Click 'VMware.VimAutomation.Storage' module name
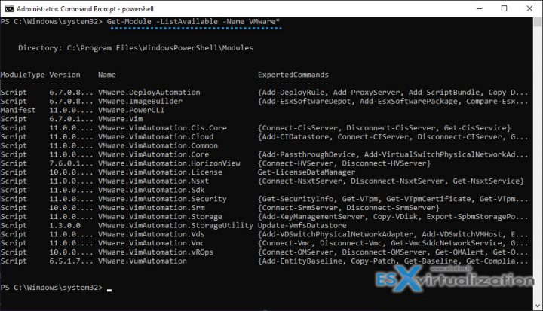Screen dimensions: 543x311 pyautogui.click(x=160, y=217)
